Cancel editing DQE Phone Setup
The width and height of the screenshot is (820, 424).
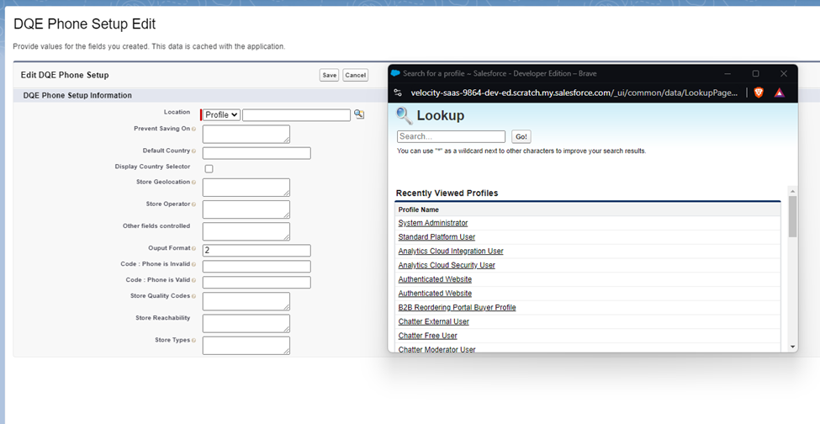(356, 75)
